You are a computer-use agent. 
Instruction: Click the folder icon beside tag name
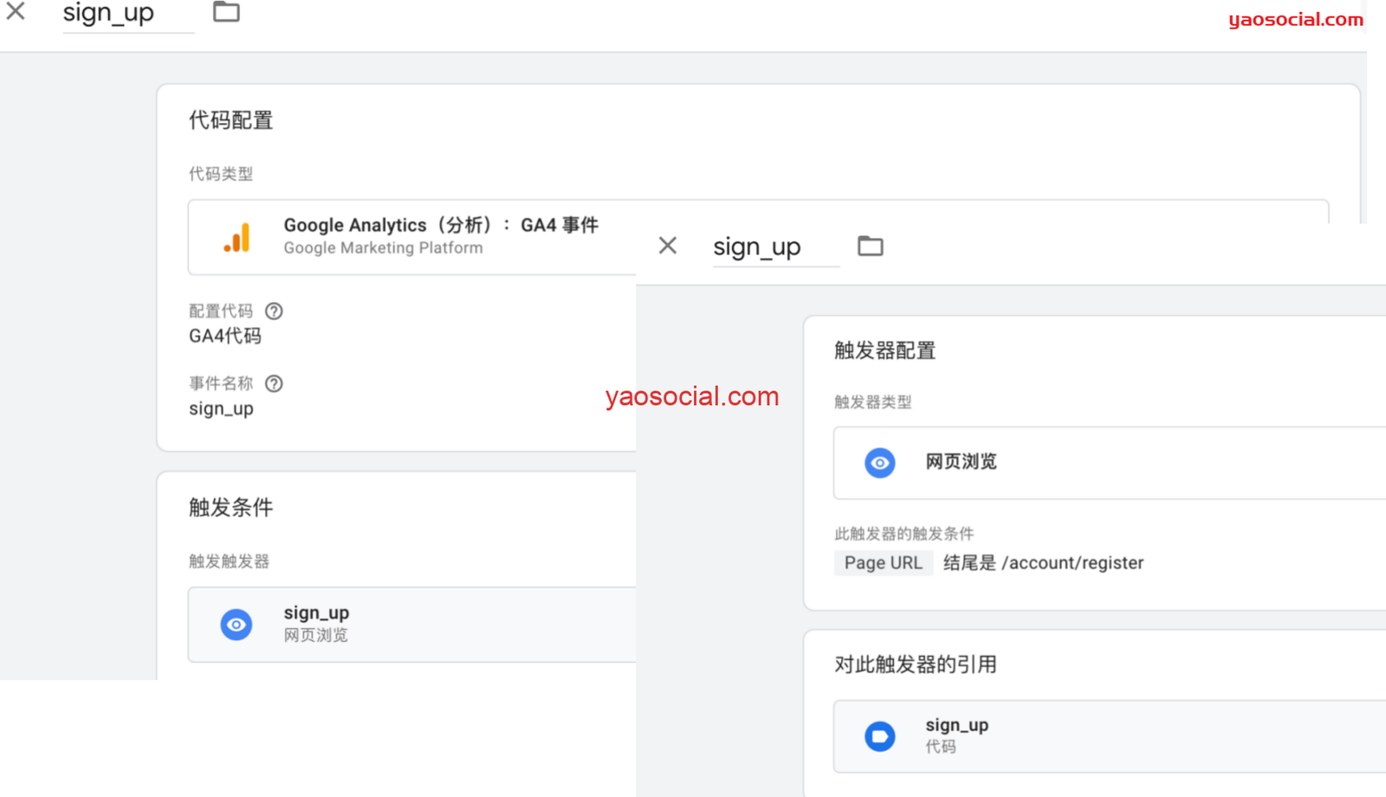pyautogui.click(x=226, y=11)
